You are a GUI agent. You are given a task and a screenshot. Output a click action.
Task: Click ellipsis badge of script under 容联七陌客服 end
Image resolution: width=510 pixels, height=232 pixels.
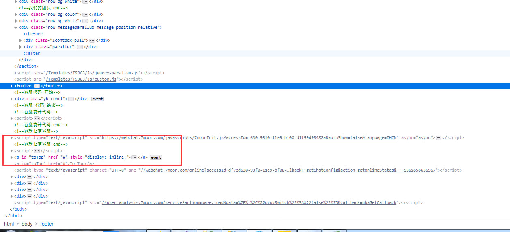(x=37, y=151)
